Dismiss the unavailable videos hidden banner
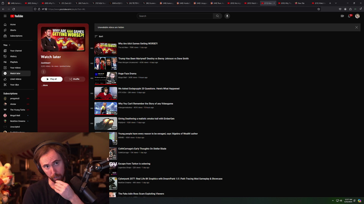Image resolution: width=364 pixels, height=204 pixels. [x=357, y=27]
